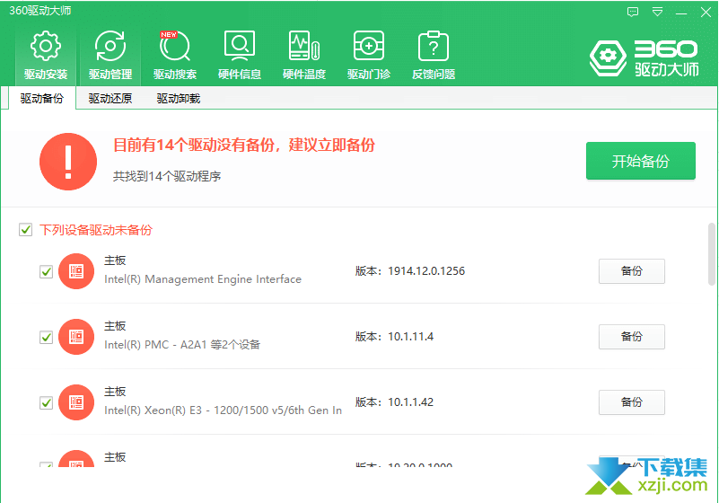Select the 驱动管理 toolbar icon
This screenshot has width=719, height=503.
(110, 54)
